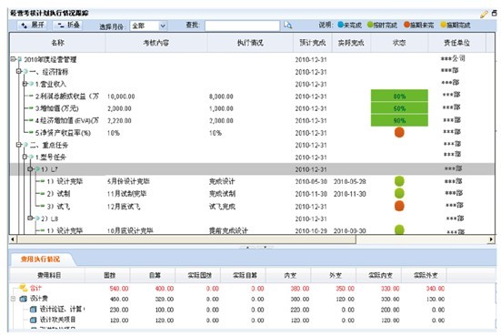Click the 设计费 book icon in expense table
Image resolution: width=501 pixels, height=336 pixels.
[x=24, y=299]
